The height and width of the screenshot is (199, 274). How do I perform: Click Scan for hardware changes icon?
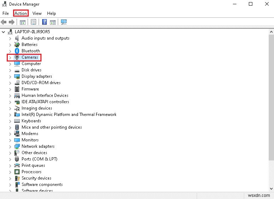click(64, 22)
